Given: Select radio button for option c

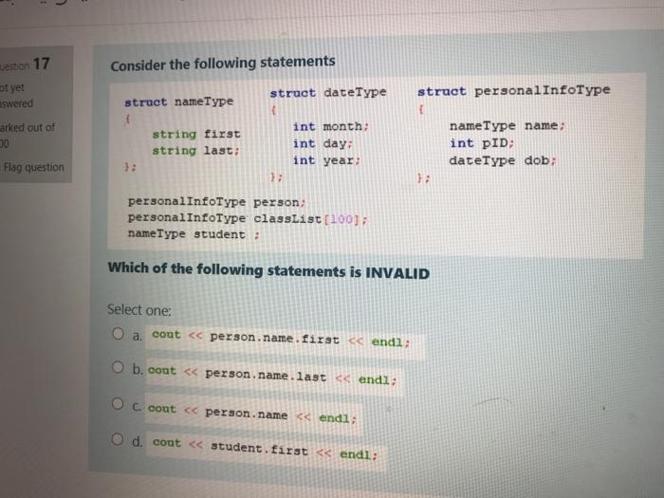Looking at the screenshot, I should 118,403.
